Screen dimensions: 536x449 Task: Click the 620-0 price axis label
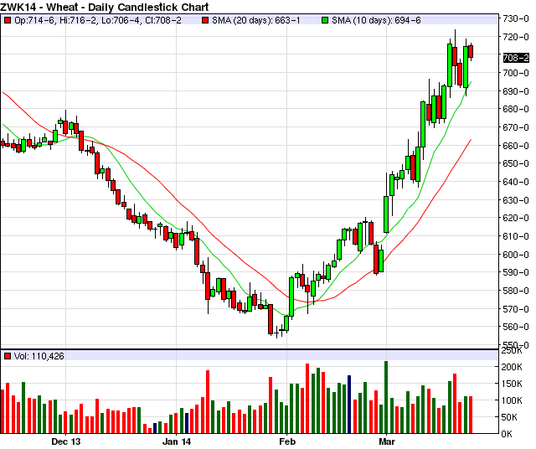(x=516, y=218)
